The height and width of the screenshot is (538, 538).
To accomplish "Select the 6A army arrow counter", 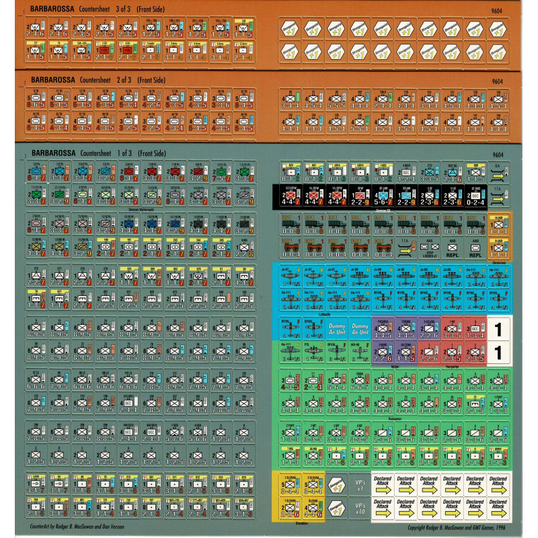I will [x=498, y=172].
